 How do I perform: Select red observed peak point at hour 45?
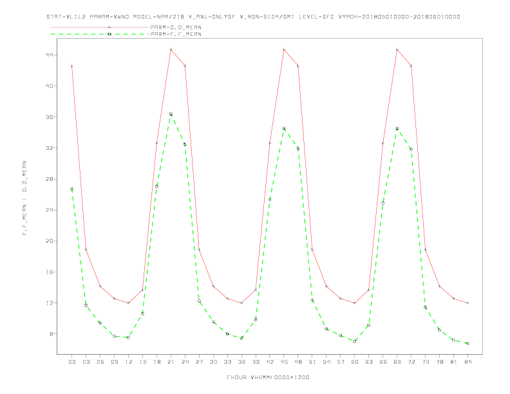(284, 50)
